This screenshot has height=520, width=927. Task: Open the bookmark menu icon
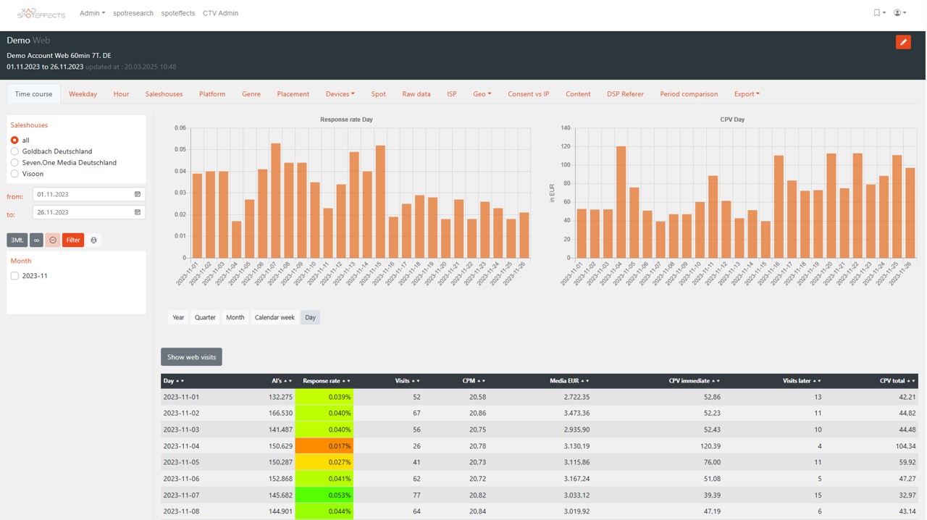coord(878,13)
